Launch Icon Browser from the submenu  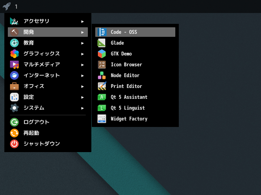[135, 65]
